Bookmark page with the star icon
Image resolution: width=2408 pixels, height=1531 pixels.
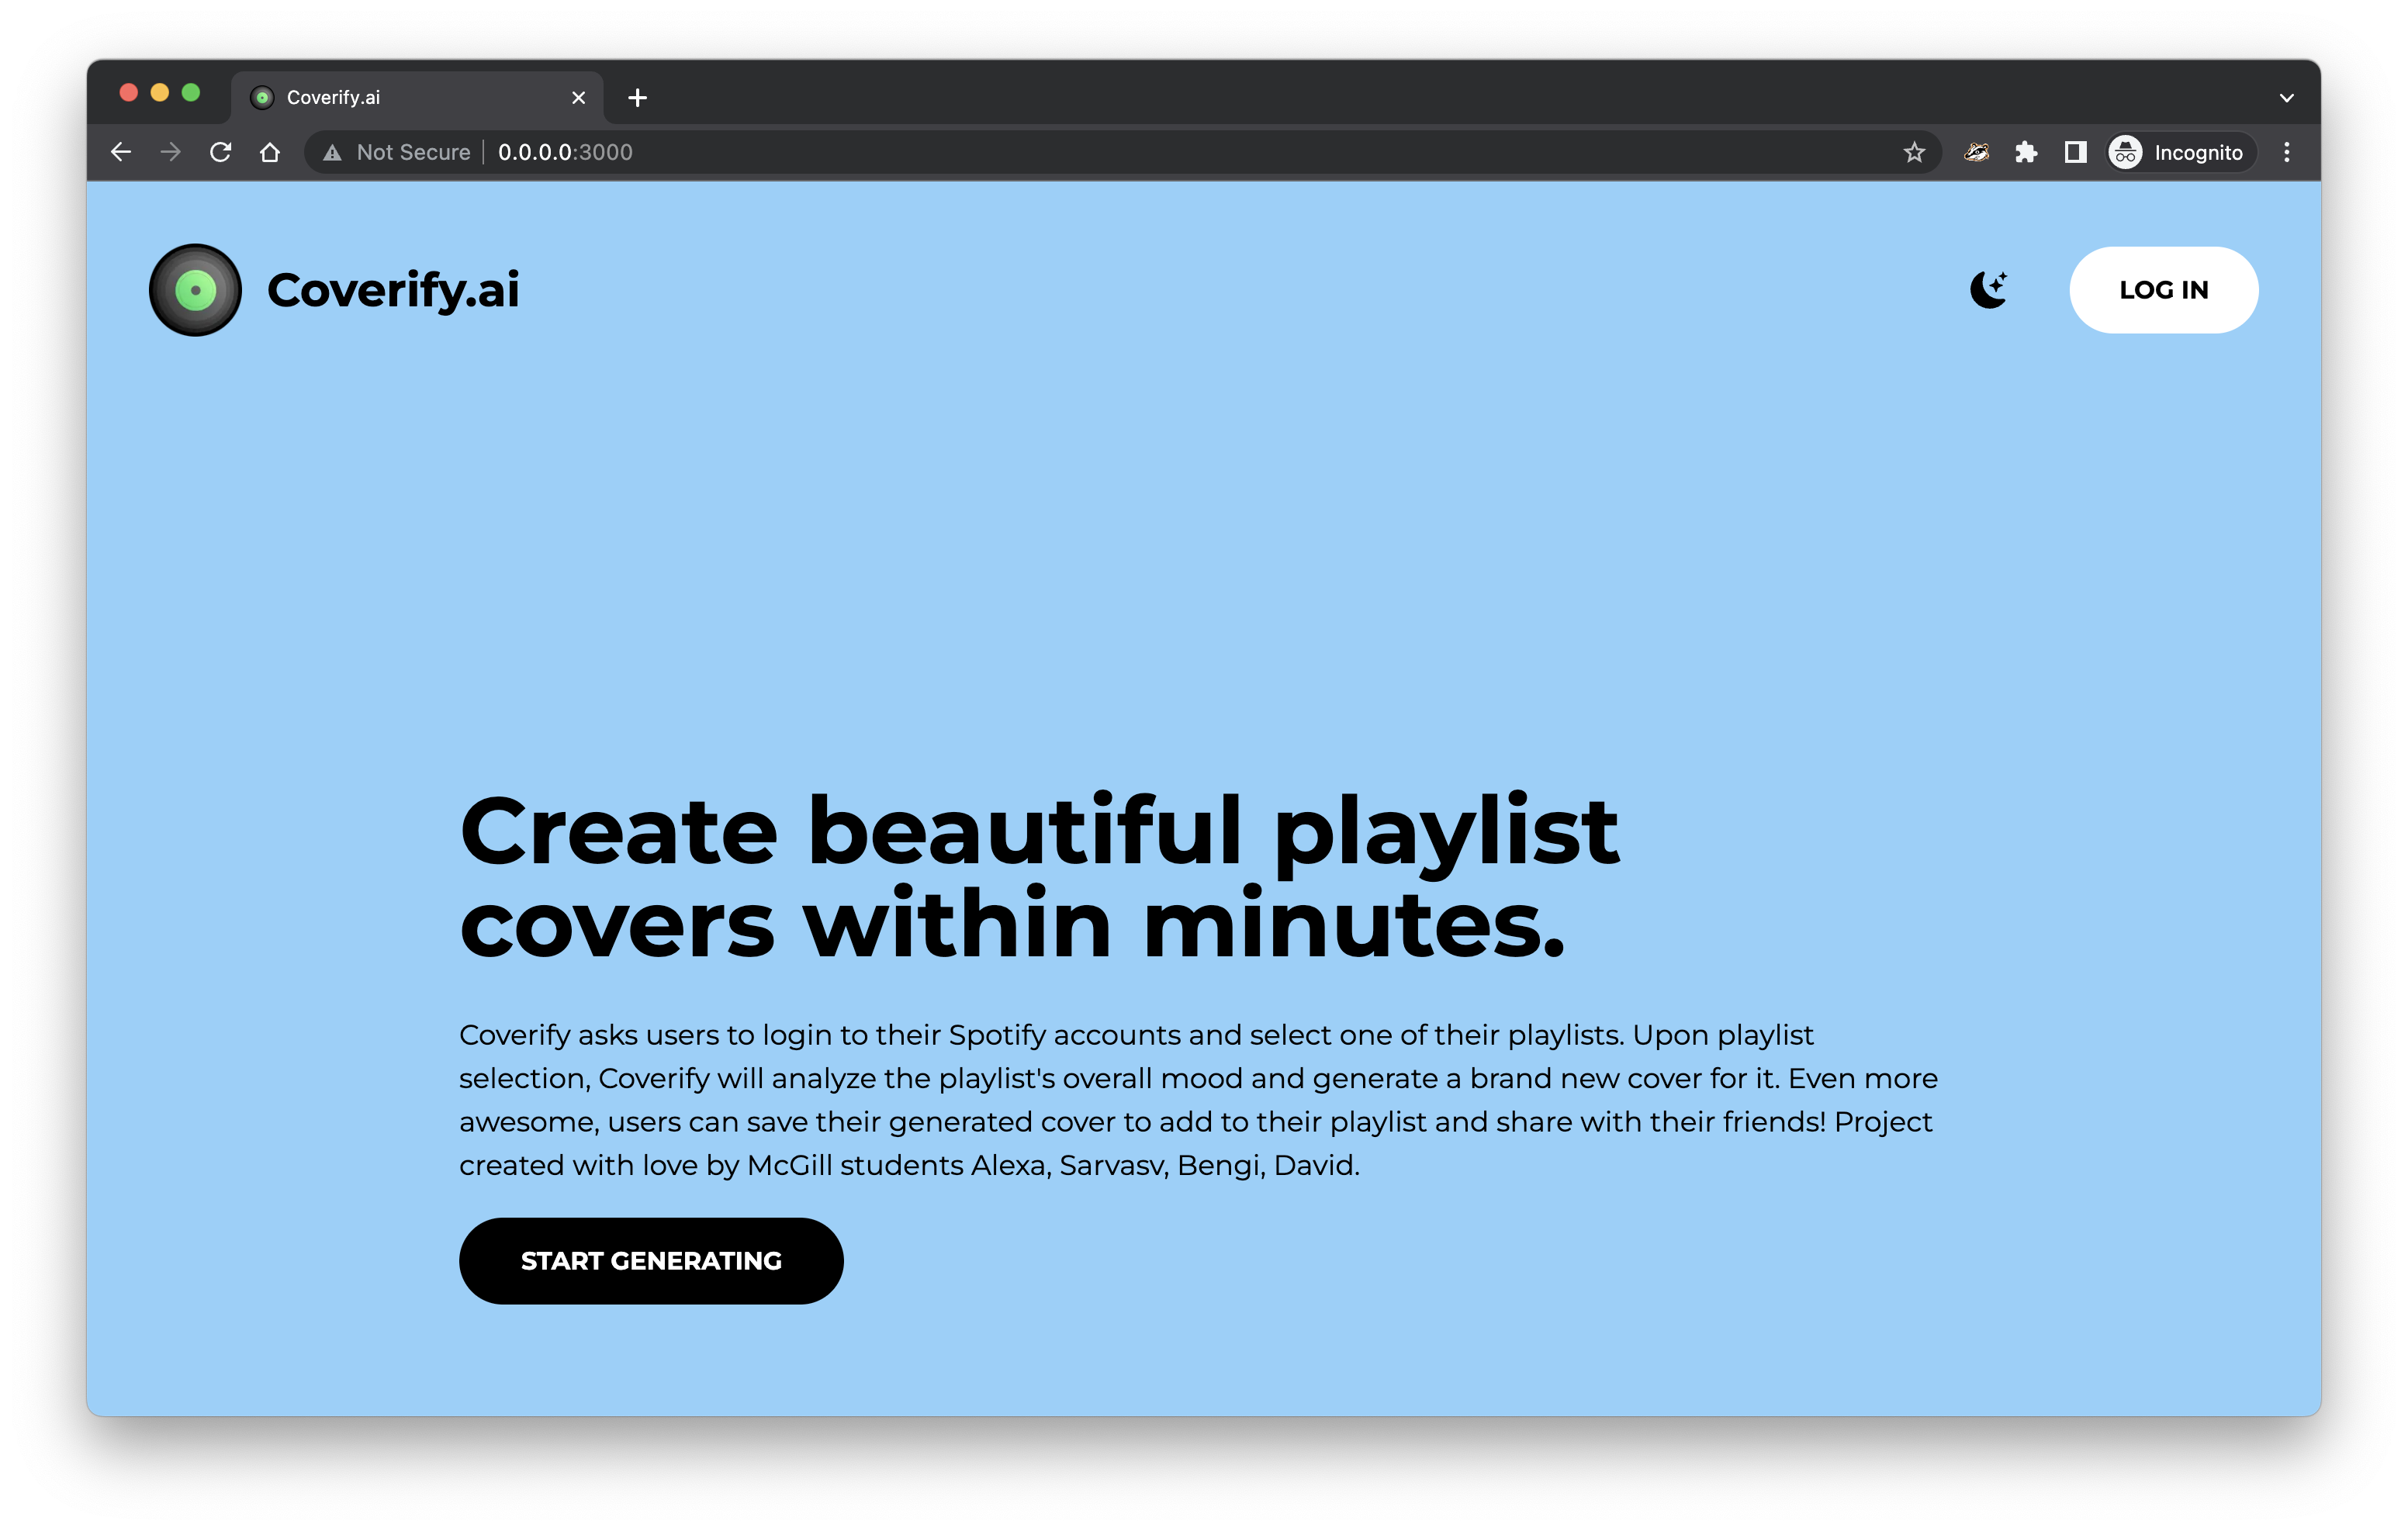coord(1913,152)
